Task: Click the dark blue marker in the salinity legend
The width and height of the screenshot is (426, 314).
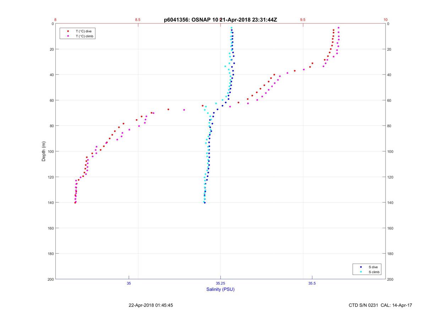Action: tap(361, 267)
